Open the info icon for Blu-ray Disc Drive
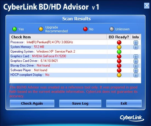 (136, 66)
